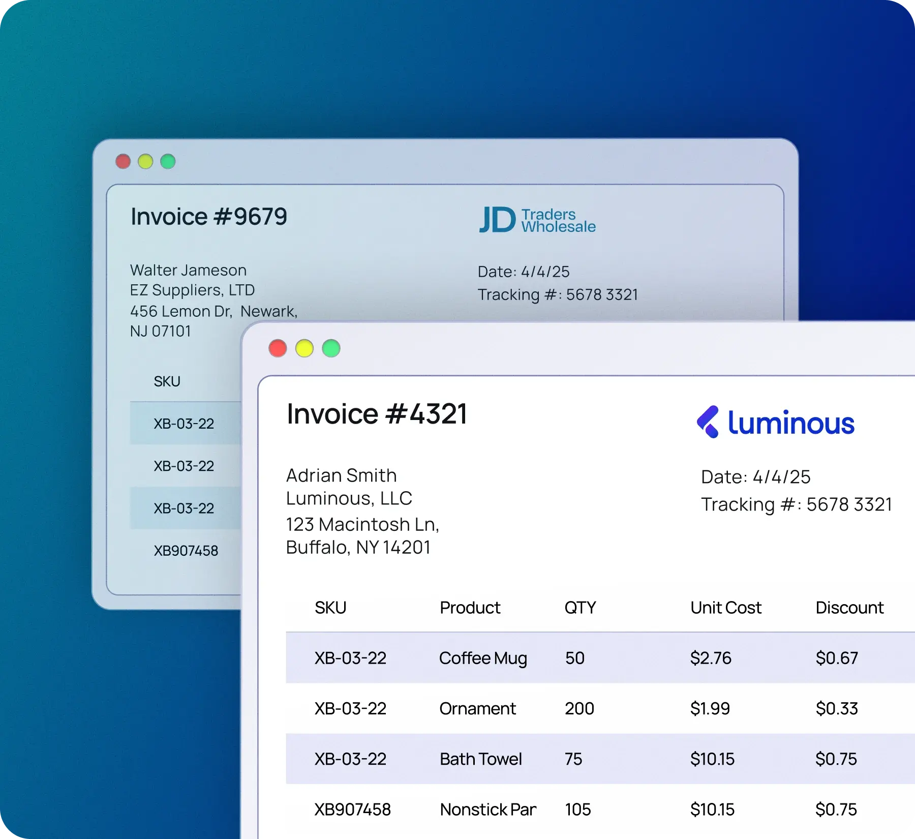Click Bath Towel discount $0.75
Image resolution: width=915 pixels, height=839 pixels.
836,759
